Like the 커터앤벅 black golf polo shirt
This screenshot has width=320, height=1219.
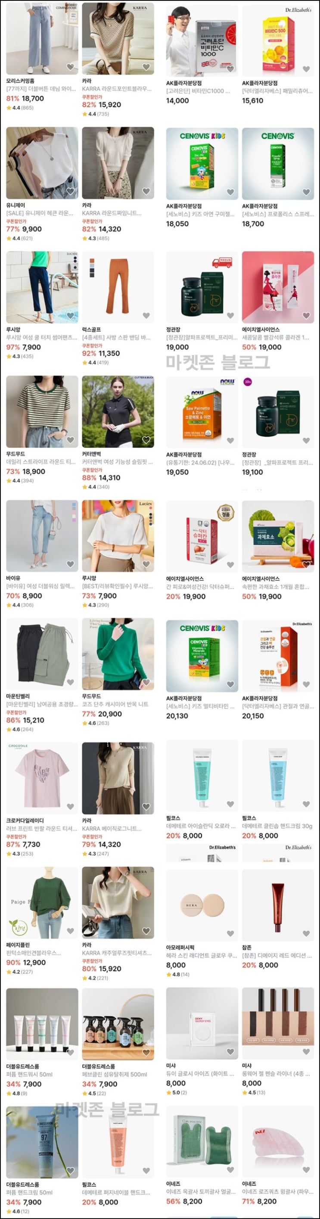(x=146, y=440)
